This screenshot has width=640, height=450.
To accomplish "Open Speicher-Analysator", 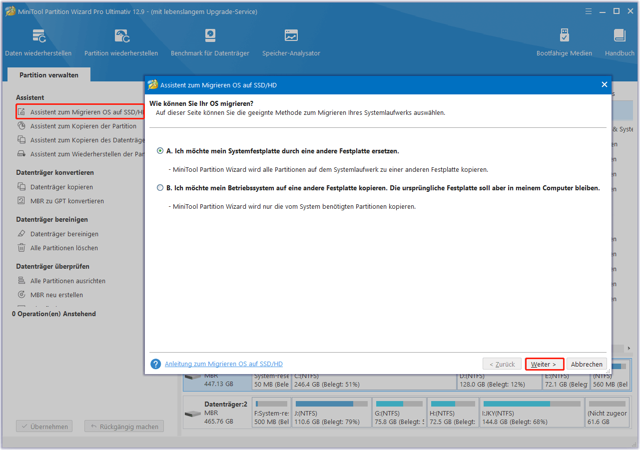I will 291,42.
